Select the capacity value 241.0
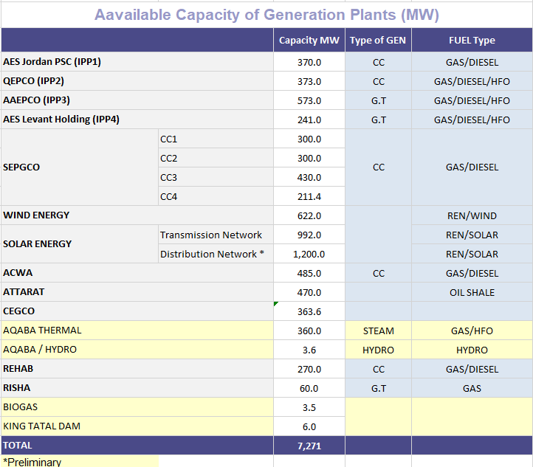 click(309, 120)
